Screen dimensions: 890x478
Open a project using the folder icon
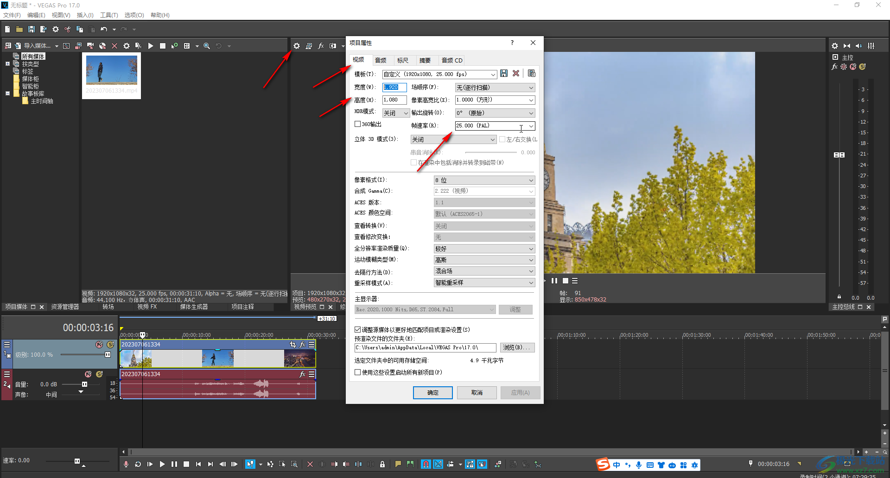pyautogui.click(x=19, y=29)
